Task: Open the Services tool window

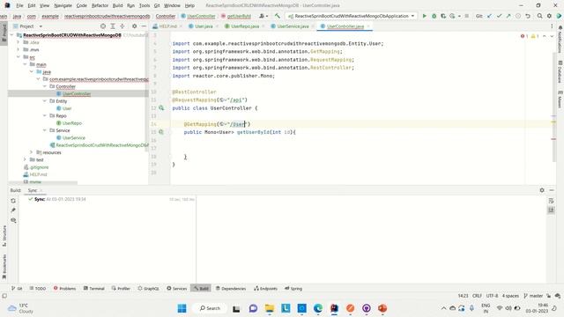Action: [x=176, y=288]
